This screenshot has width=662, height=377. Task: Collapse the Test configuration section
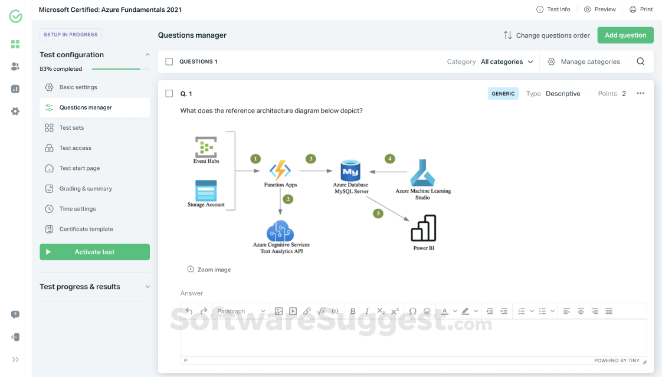pos(148,54)
